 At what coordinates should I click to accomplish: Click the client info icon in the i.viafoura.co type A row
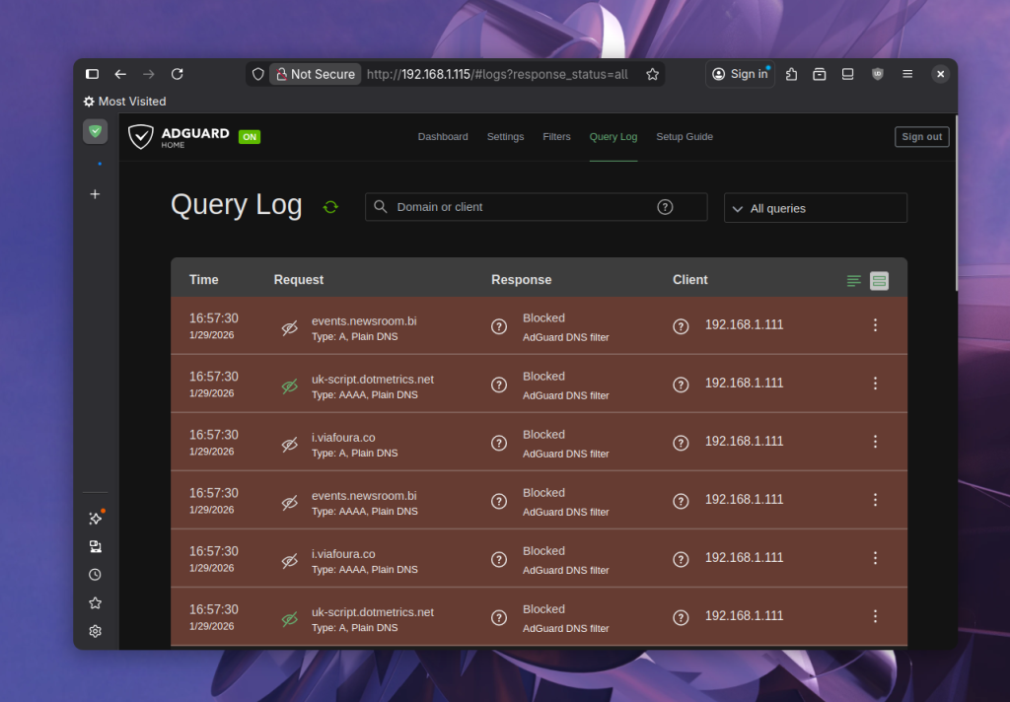(x=681, y=443)
